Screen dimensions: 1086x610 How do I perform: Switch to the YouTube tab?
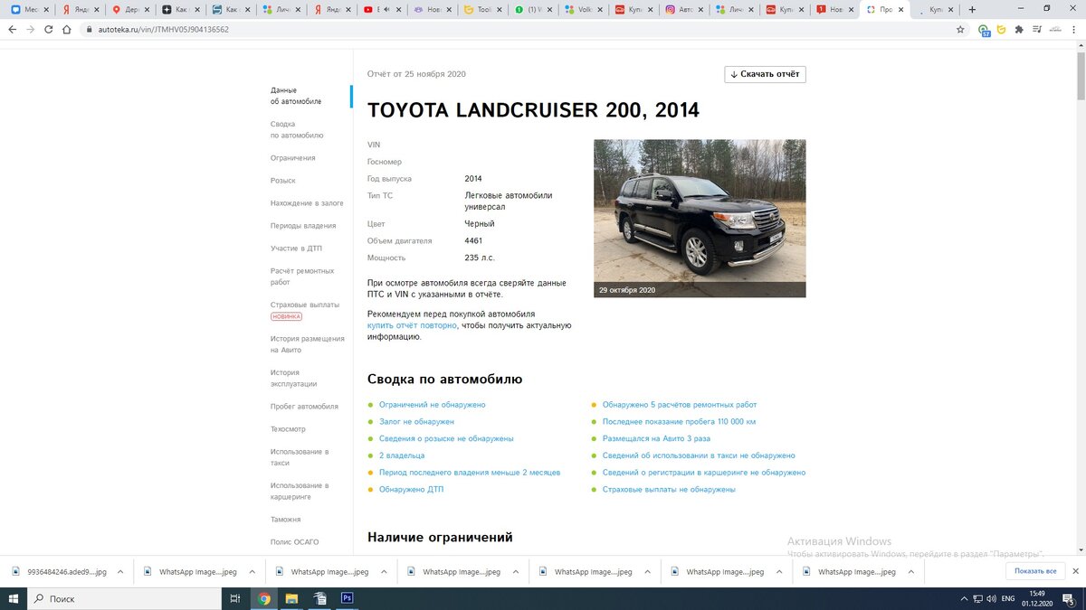(x=384, y=9)
